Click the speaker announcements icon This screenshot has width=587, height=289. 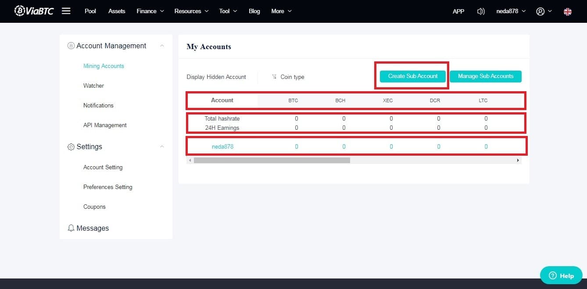[x=481, y=11]
